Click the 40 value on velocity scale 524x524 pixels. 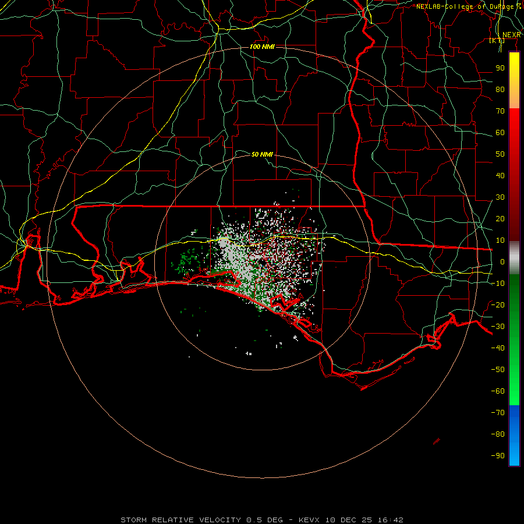500,176
